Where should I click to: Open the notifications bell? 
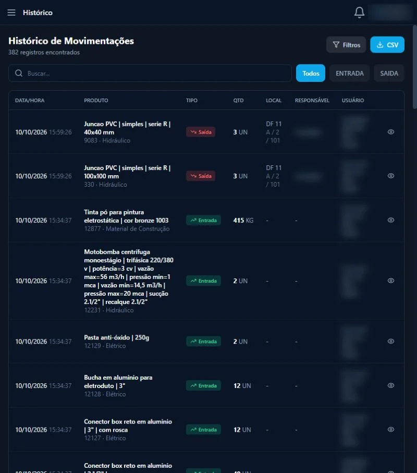point(359,13)
